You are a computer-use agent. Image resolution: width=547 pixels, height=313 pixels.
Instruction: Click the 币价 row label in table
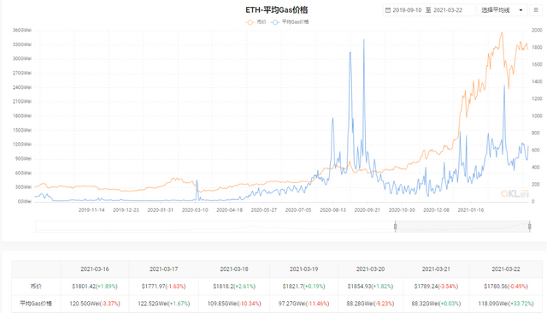point(36,286)
